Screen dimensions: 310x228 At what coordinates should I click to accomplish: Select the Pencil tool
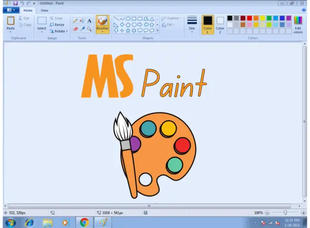(75, 21)
